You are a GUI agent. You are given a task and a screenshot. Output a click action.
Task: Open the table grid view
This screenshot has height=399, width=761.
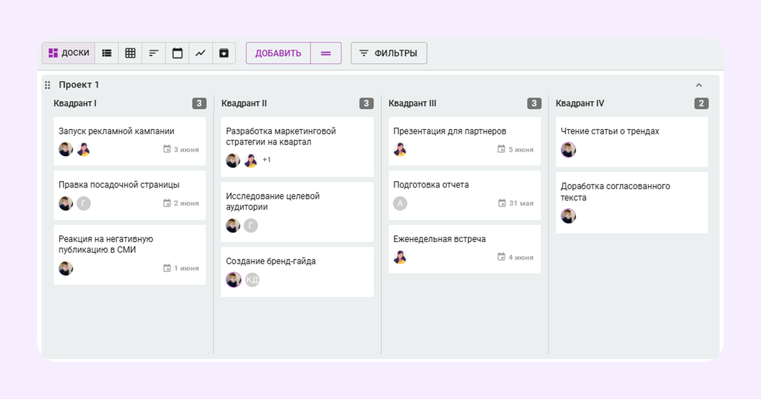tap(130, 53)
